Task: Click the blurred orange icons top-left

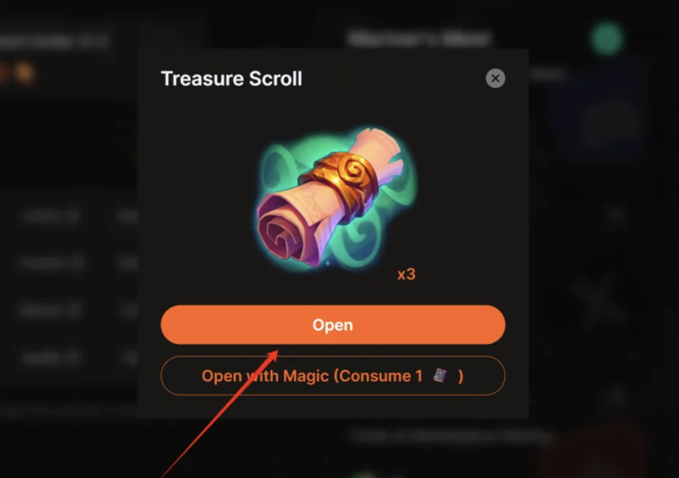Action: [x=17, y=73]
